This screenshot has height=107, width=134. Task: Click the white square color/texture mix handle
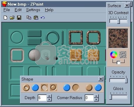[x=118, y=63]
